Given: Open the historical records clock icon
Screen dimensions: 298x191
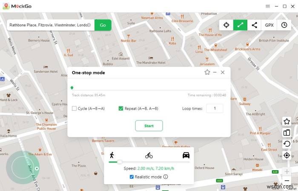Looking at the screenshot, I should click(284, 25).
